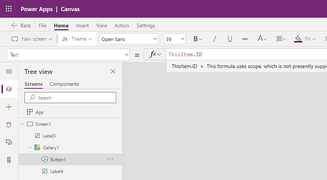Screen dimensions: 327x180
Task: Open the font color picker
Action: pyautogui.click(x=262, y=39)
